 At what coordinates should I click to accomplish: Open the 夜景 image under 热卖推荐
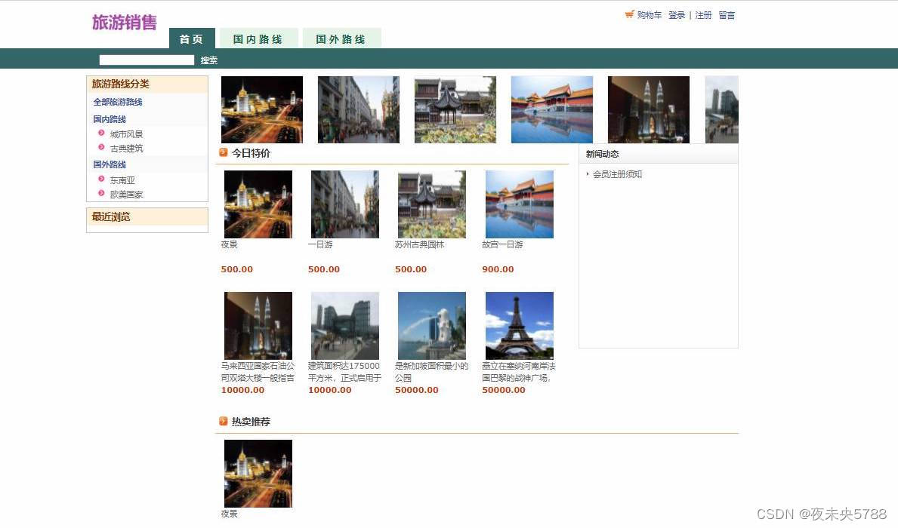pyautogui.click(x=258, y=474)
